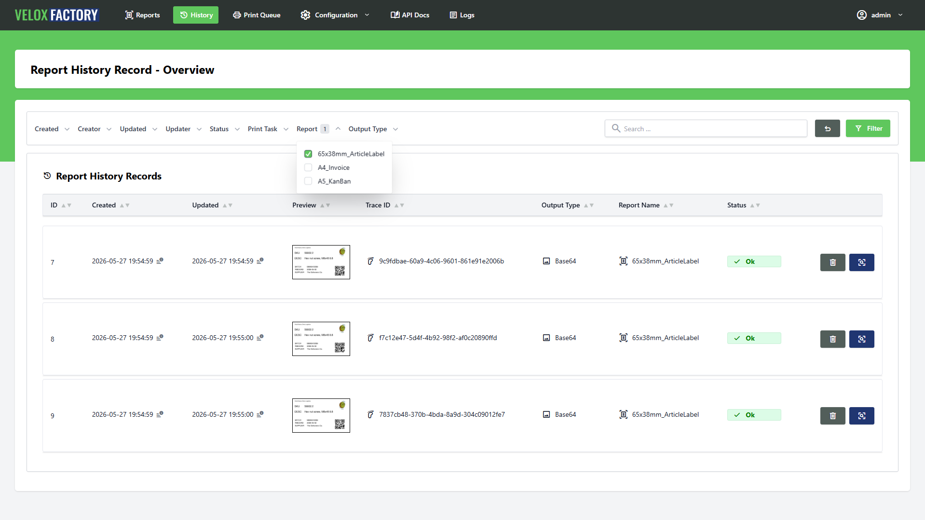The image size is (925, 520).
Task: Expand the Creator filter dropdown
Action: 95,129
